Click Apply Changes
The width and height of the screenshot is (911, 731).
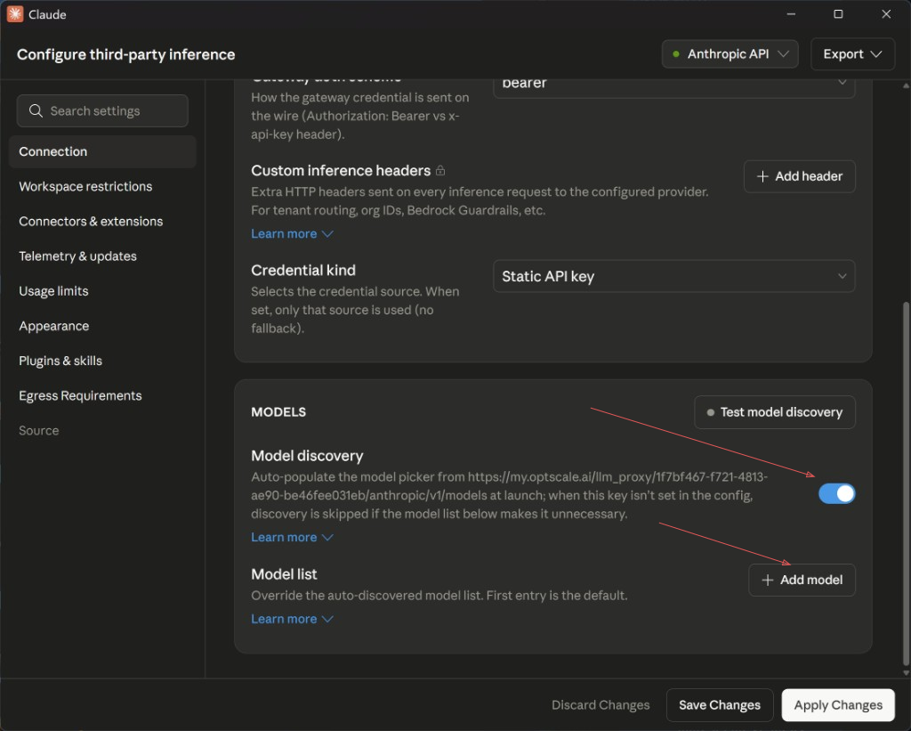click(838, 705)
